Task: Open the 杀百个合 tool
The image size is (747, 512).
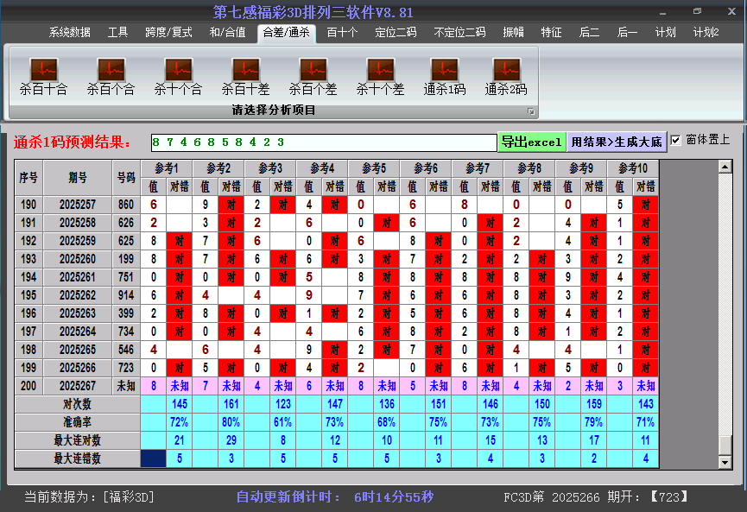Action: (x=110, y=73)
